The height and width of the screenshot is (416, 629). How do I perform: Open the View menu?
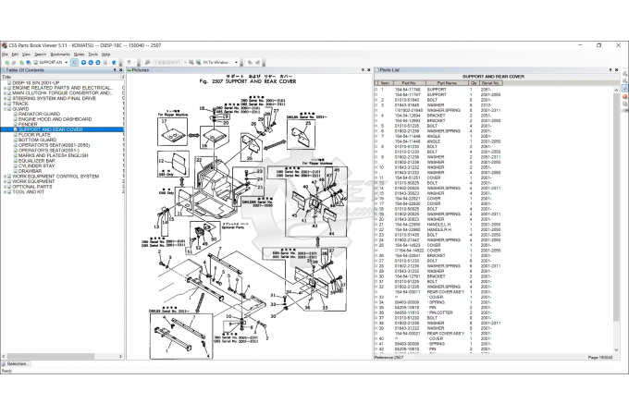[26, 55]
